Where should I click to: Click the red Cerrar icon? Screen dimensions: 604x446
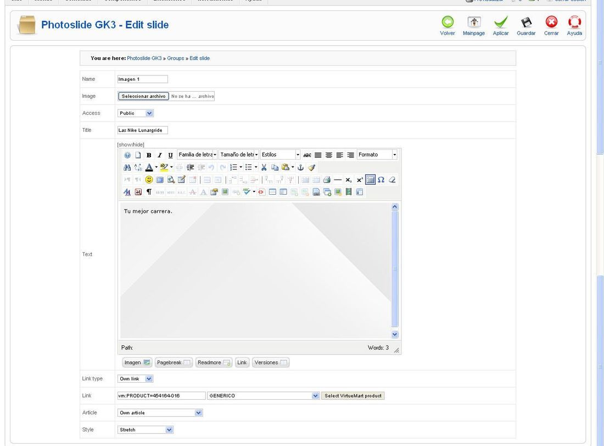[x=551, y=22]
